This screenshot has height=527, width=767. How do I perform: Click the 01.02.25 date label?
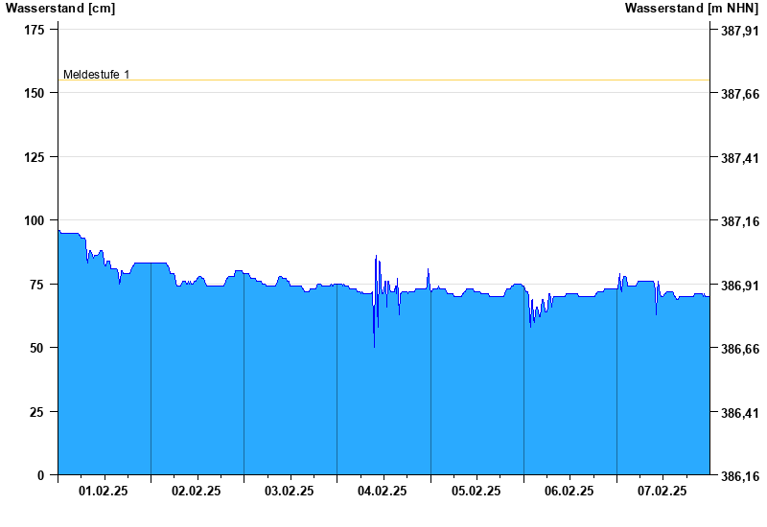coord(104,491)
